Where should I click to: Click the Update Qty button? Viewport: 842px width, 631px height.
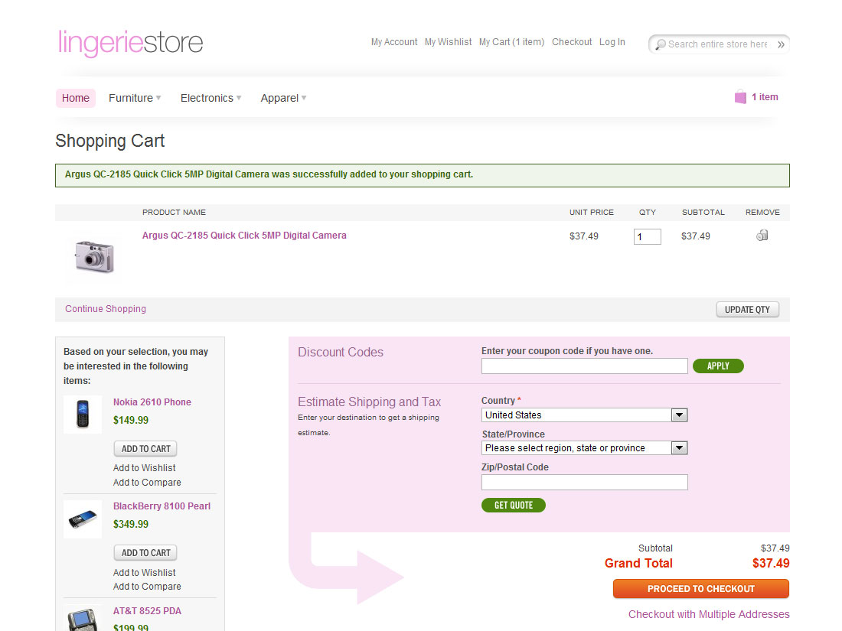click(x=748, y=310)
